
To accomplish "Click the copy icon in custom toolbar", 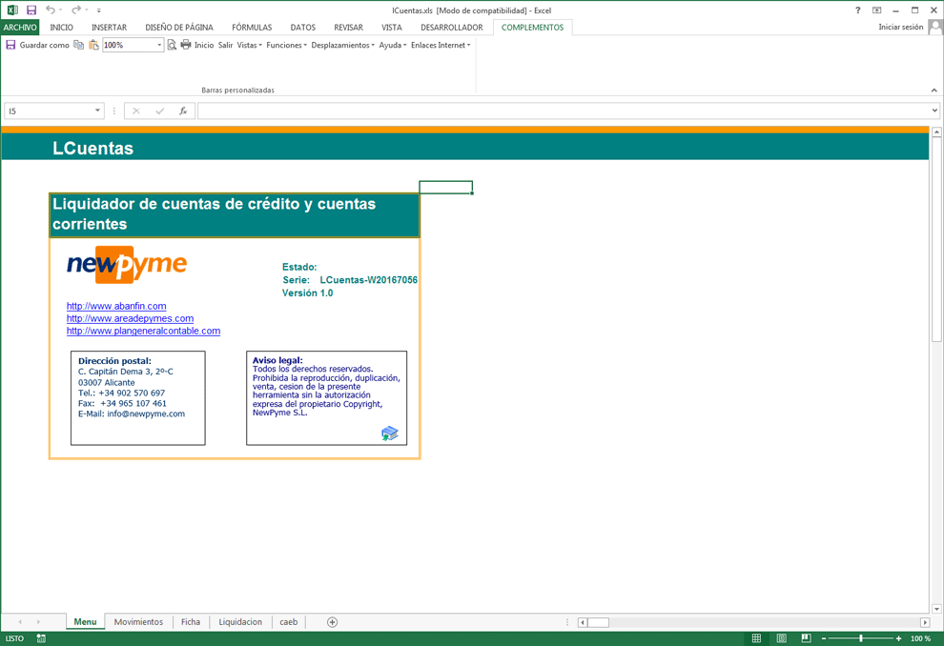I will pyautogui.click(x=79, y=45).
